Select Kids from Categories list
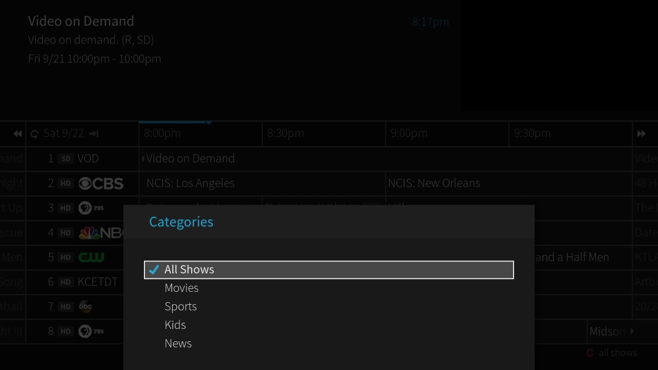 (175, 325)
